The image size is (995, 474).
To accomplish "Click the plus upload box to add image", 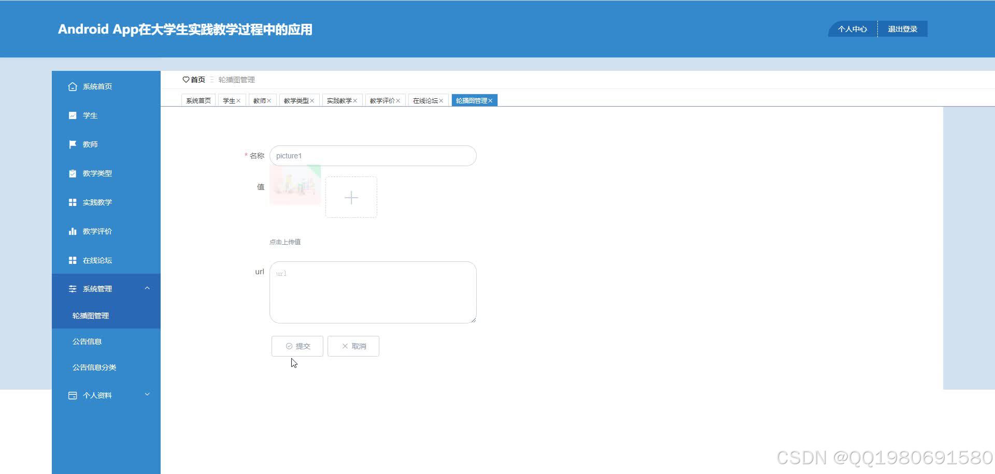I will [351, 197].
